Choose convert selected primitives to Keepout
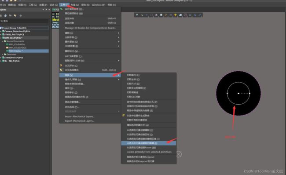This screenshot has width=286, height=175. coord(149,157)
